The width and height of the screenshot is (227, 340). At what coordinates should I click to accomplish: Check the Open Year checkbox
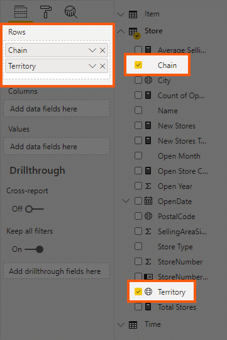[x=138, y=186]
